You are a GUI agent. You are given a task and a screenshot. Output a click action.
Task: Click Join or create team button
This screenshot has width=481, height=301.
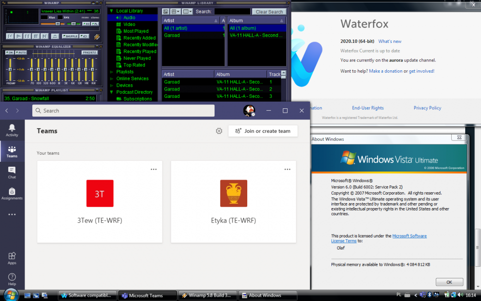pos(263,131)
